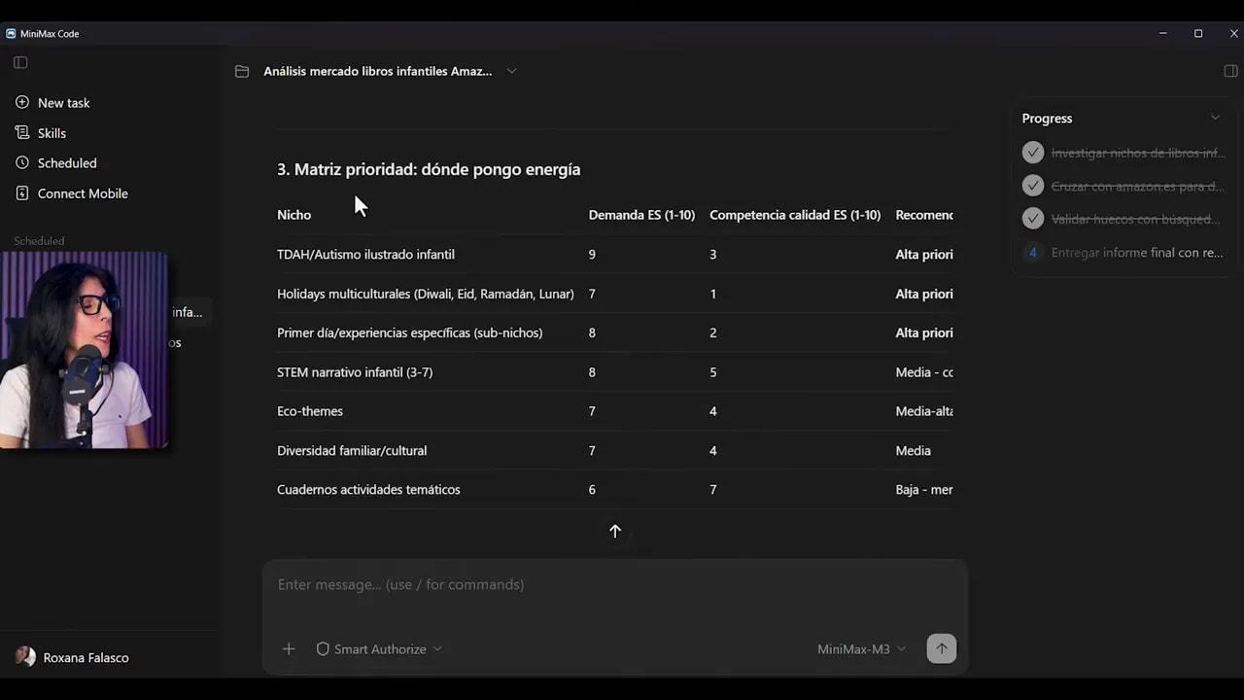This screenshot has height=700, width=1244.
Task: Open Cruzar con amazon.es progress step
Action: [x=1137, y=186]
